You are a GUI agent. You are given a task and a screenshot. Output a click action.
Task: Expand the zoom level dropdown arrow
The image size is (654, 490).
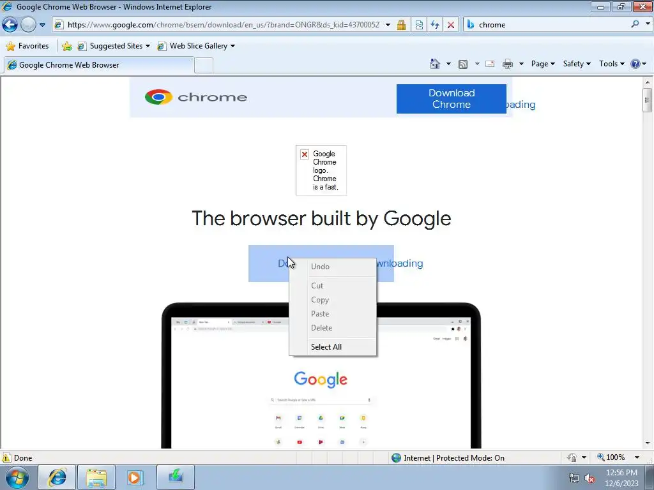(x=637, y=457)
